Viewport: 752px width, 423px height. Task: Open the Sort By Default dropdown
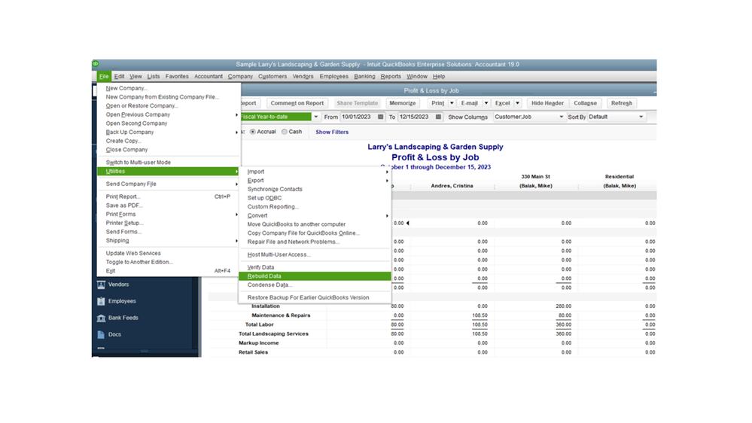[641, 117]
